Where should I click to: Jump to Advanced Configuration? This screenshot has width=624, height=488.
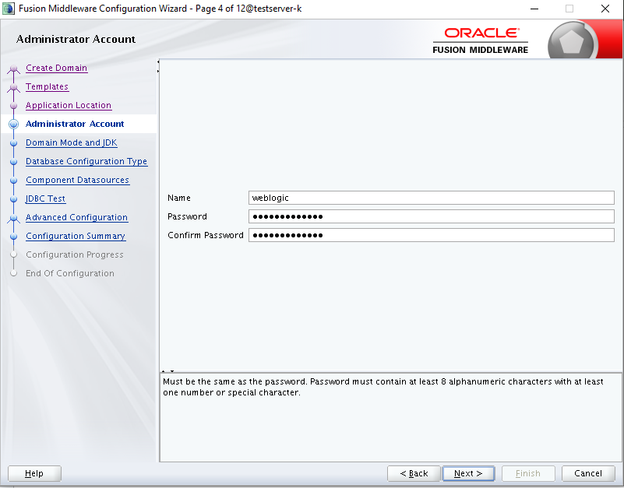point(76,218)
